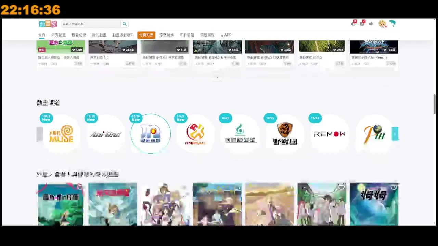Image resolution: width=438 pixels, height=246 pixels.
Task: Show previous channels with left arrow
Action: pos(40,134)
